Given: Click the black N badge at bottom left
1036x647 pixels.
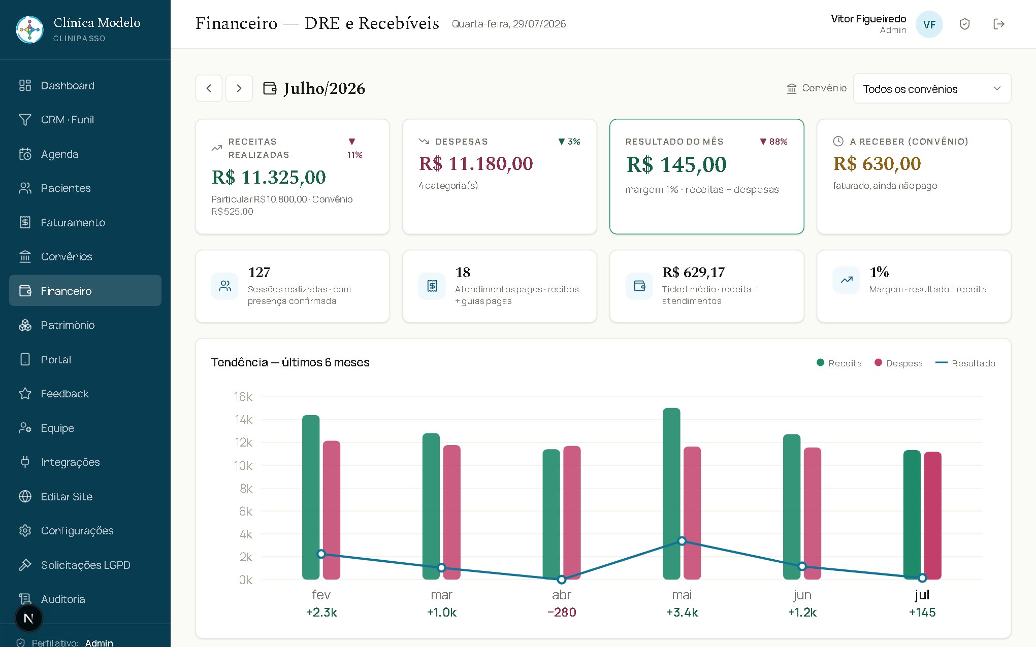Looking at the screenshot, I should pyautogui.click(x=29, y=618).
